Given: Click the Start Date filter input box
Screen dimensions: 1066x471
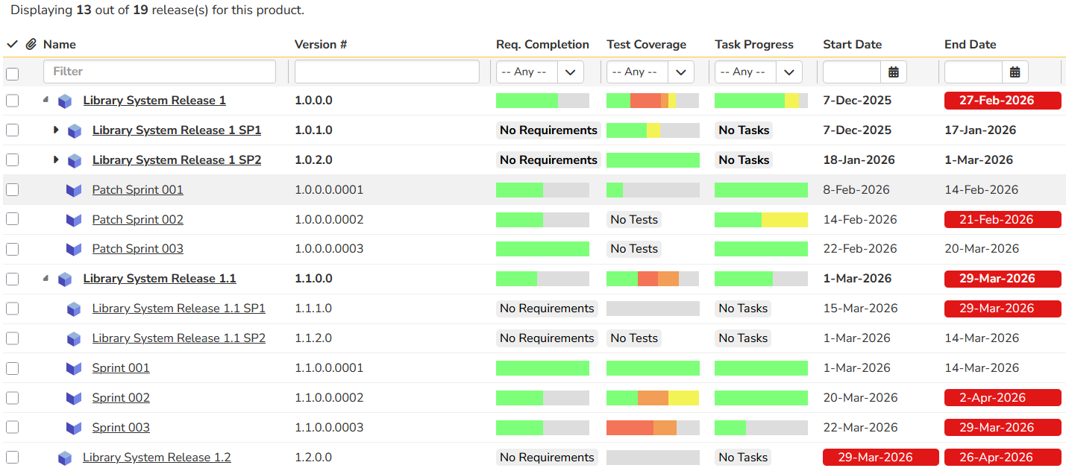Looking at the screenshot, I should (x=852, y=72).
